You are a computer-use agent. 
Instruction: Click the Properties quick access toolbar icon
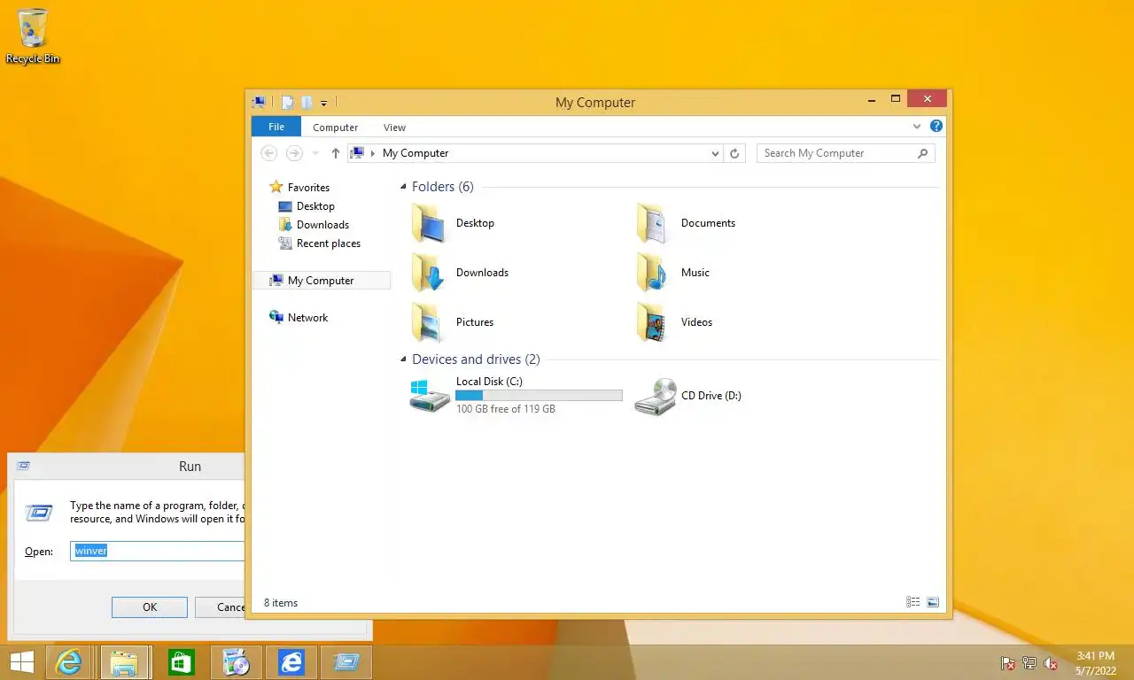pyautogui.click(x=287, y=103)
